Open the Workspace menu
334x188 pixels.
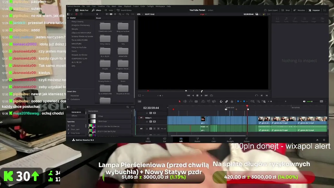coord(160,6)
